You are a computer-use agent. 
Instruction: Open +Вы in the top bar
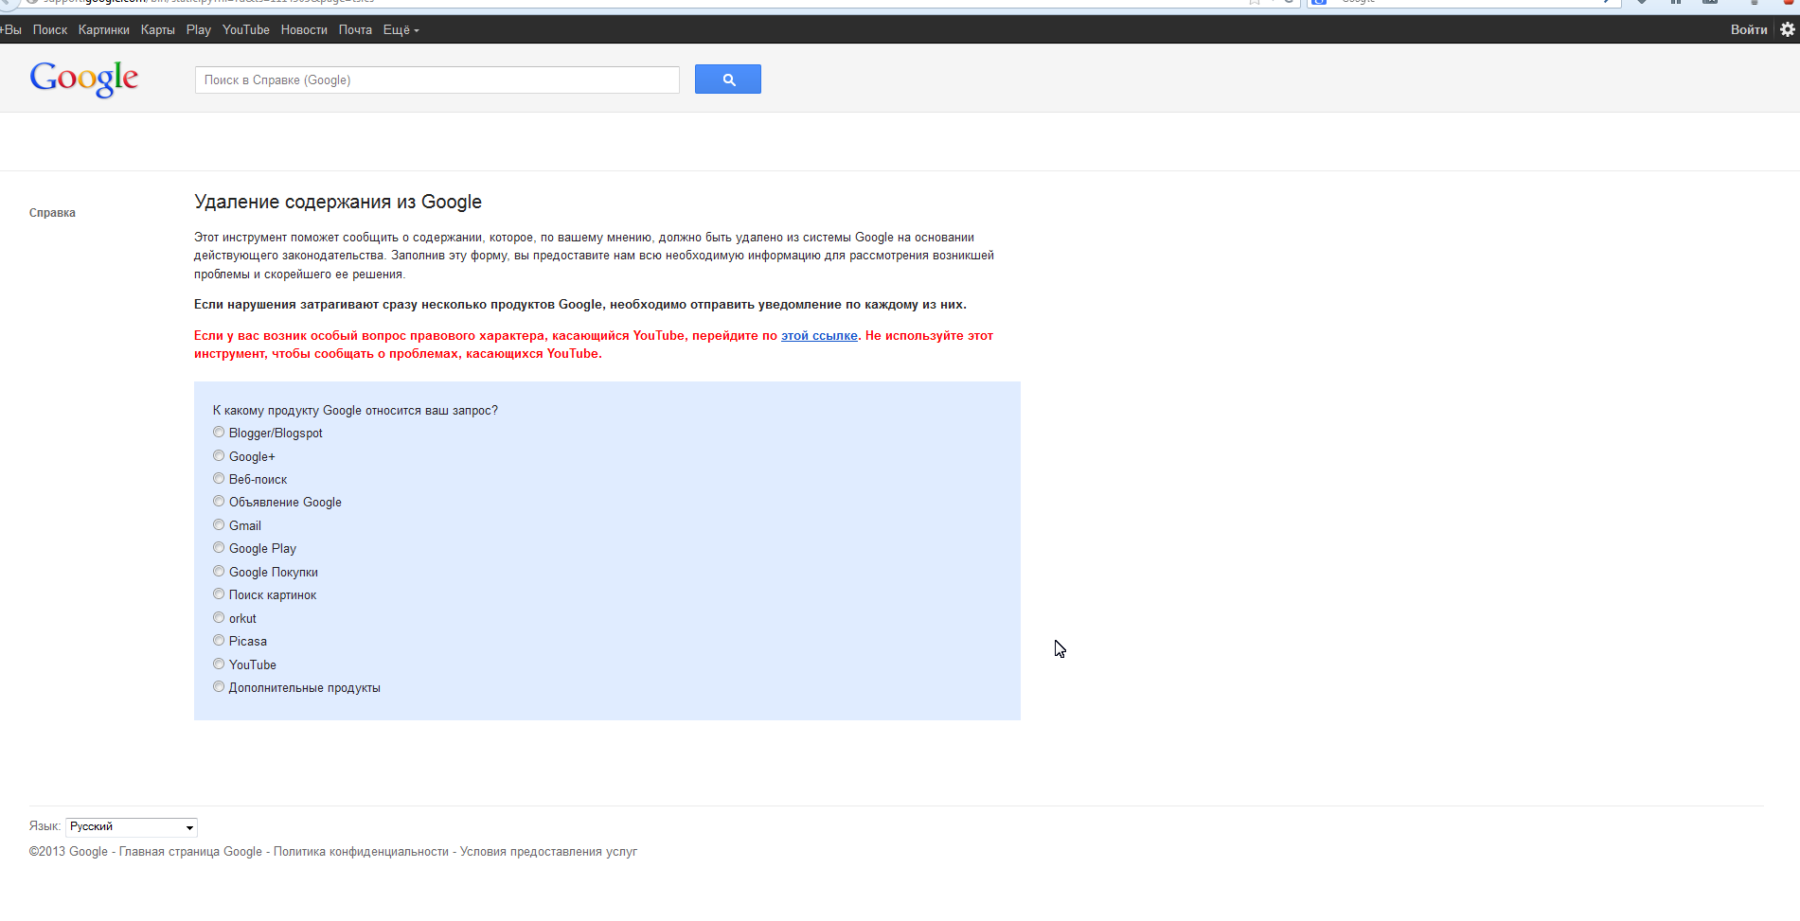tap(11, 30)
